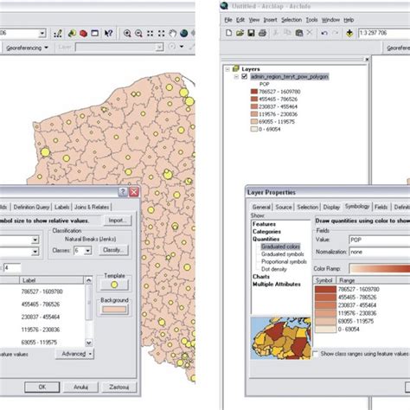Click the Save diskette icon

(251, 33)
